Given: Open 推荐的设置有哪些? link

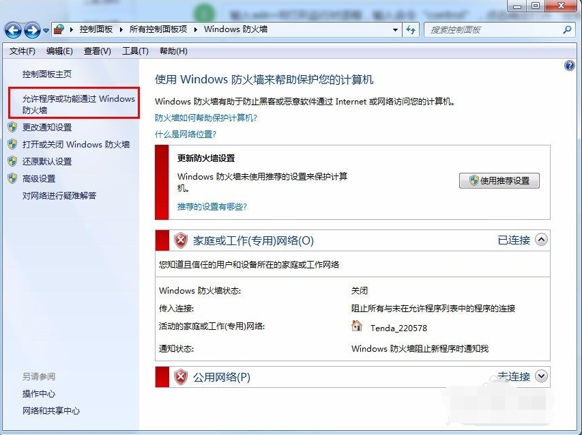Looking at the screenshot, I should point(212,206).
